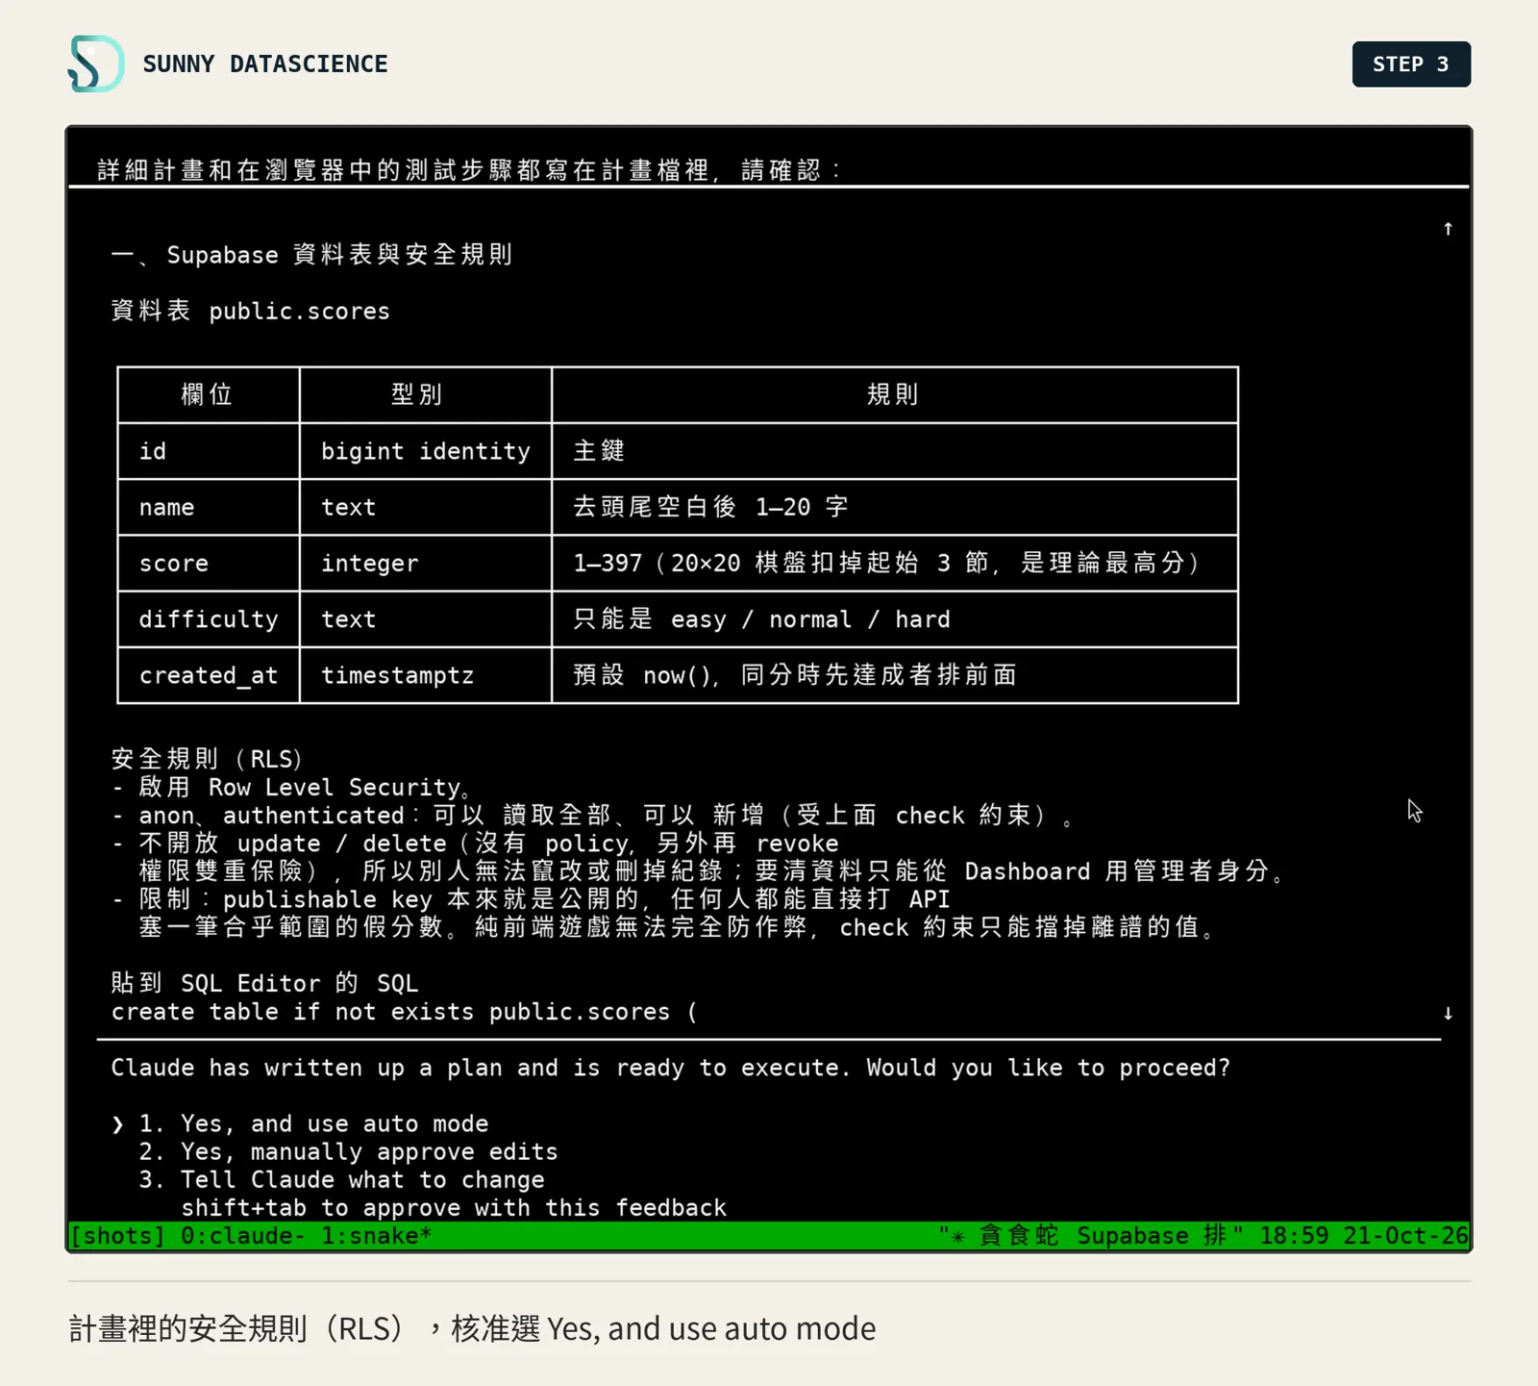Click the "id" field cell
The height and width of the screenshot is (1386, 1538).
tap(209, 451)
